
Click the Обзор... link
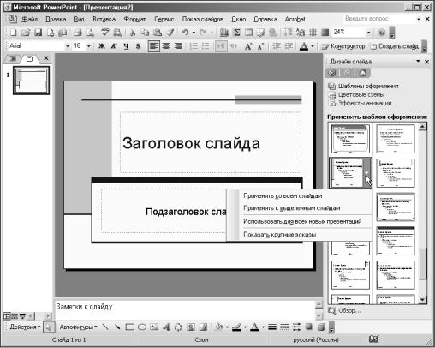[x=349, y=310]
